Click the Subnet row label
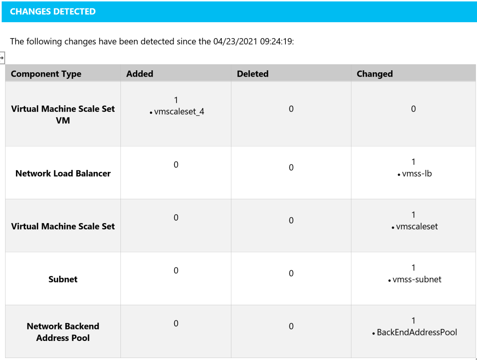The width and height of the screenshot is (477, 360). tap(63, 279)
